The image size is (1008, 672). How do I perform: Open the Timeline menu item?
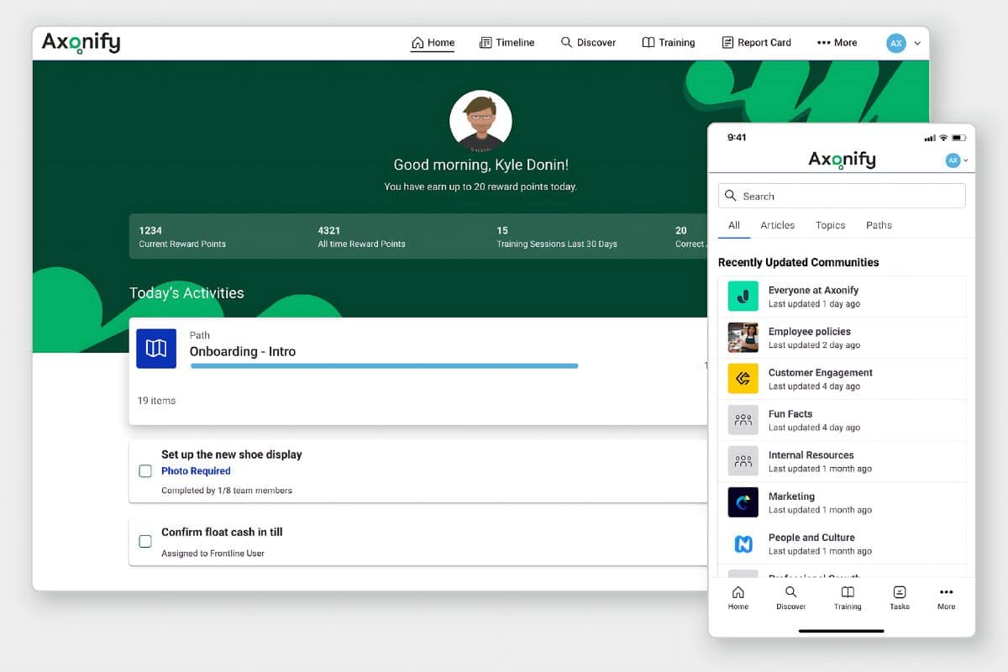(x=507, y=43)
